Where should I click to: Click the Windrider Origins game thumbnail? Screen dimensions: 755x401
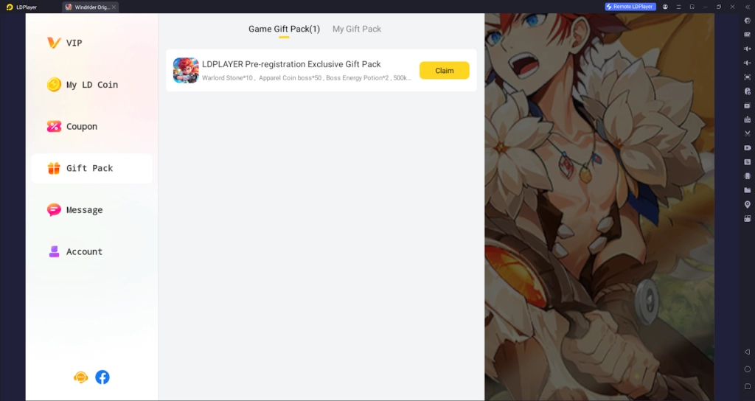coord(186,70)
